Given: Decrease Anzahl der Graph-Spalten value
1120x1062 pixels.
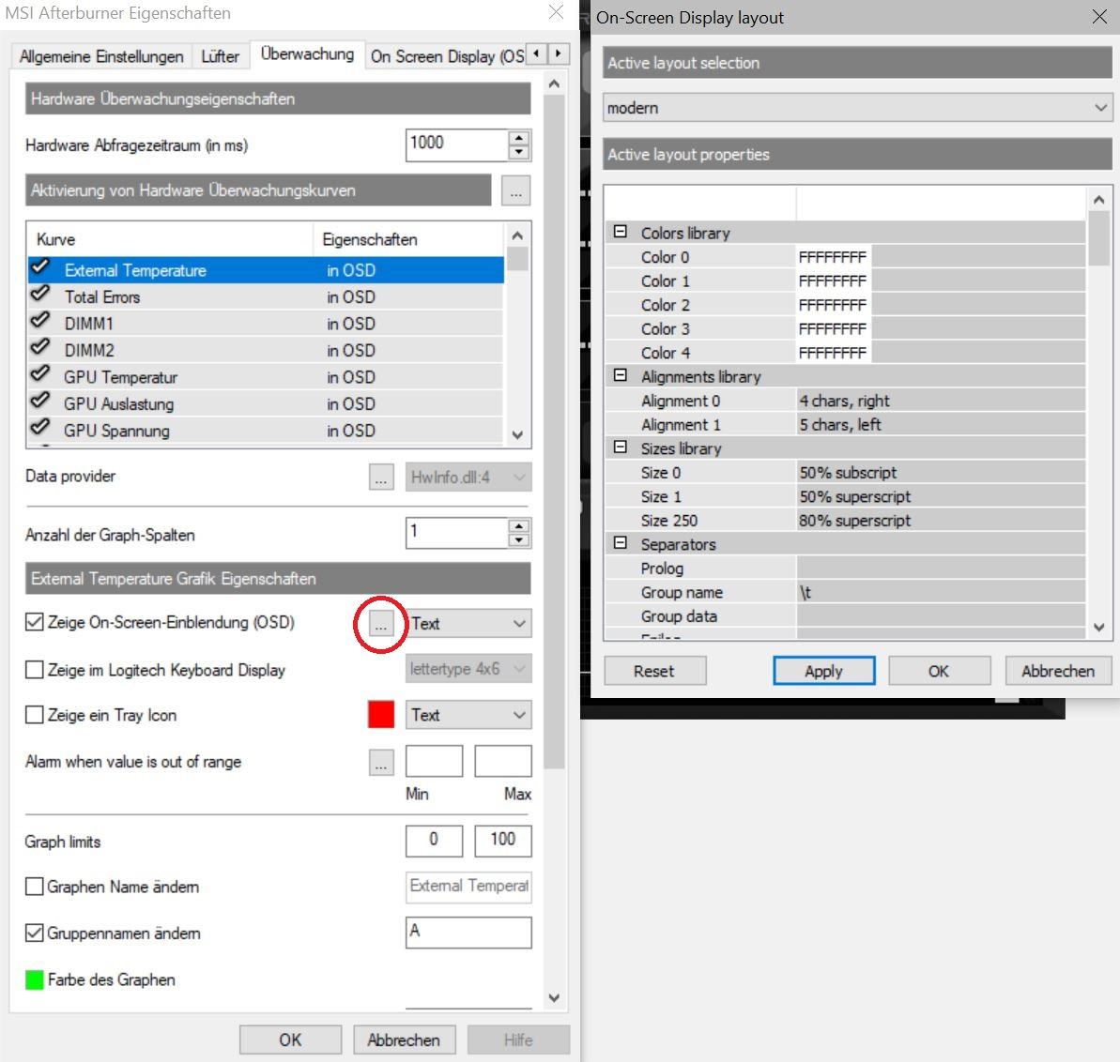Looking at the screenshot, I should (519, 541).
